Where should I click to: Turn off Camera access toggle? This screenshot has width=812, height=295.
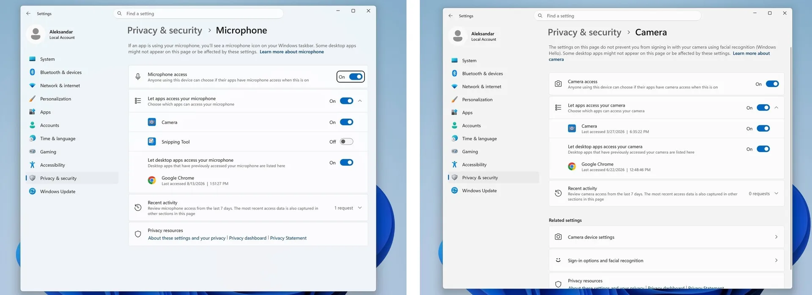772,84
